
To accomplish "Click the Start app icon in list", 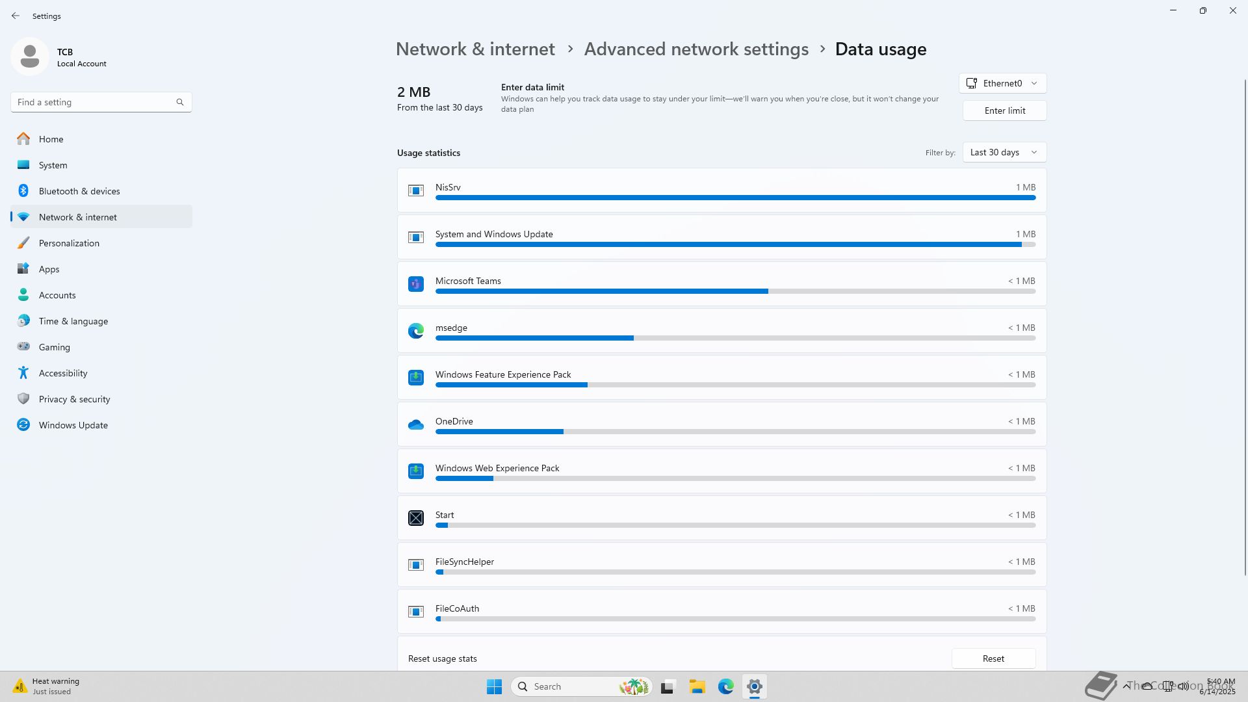I will tap(415, 518).
